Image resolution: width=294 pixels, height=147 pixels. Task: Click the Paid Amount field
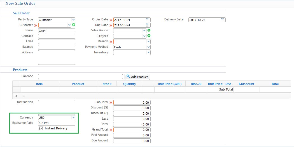tap(132, 135)
